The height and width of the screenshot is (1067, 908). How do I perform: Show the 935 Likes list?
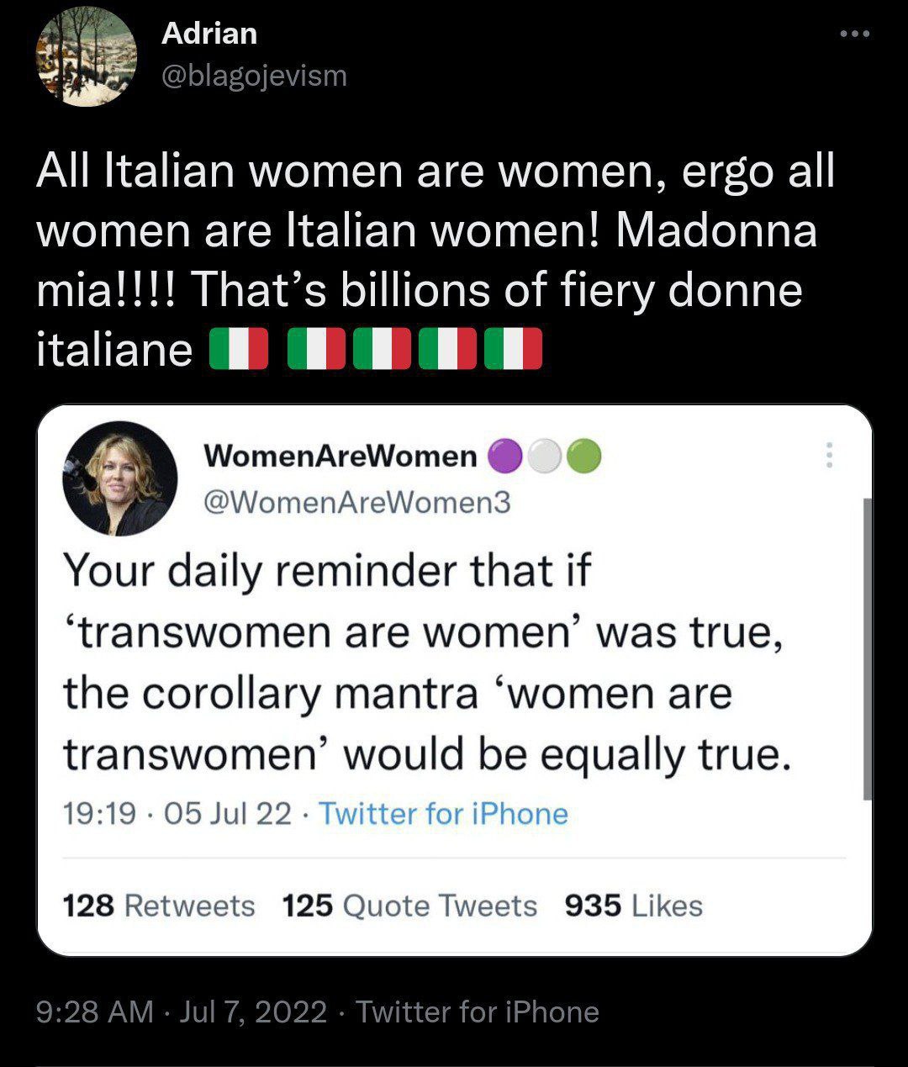tap(633, 906)
